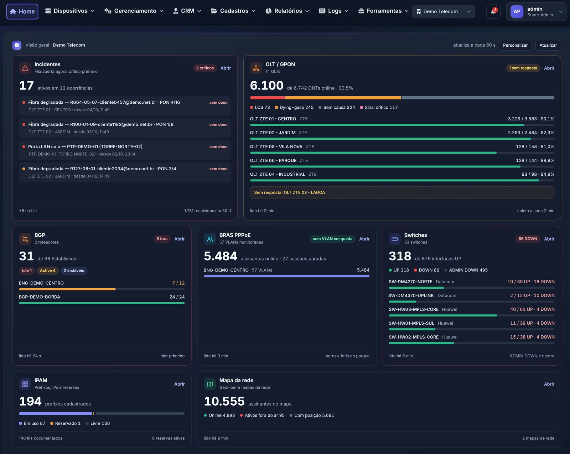Expand the Logs dropdown chevron
The width and height of the screenshot is (570, 454).
point(347,11)
